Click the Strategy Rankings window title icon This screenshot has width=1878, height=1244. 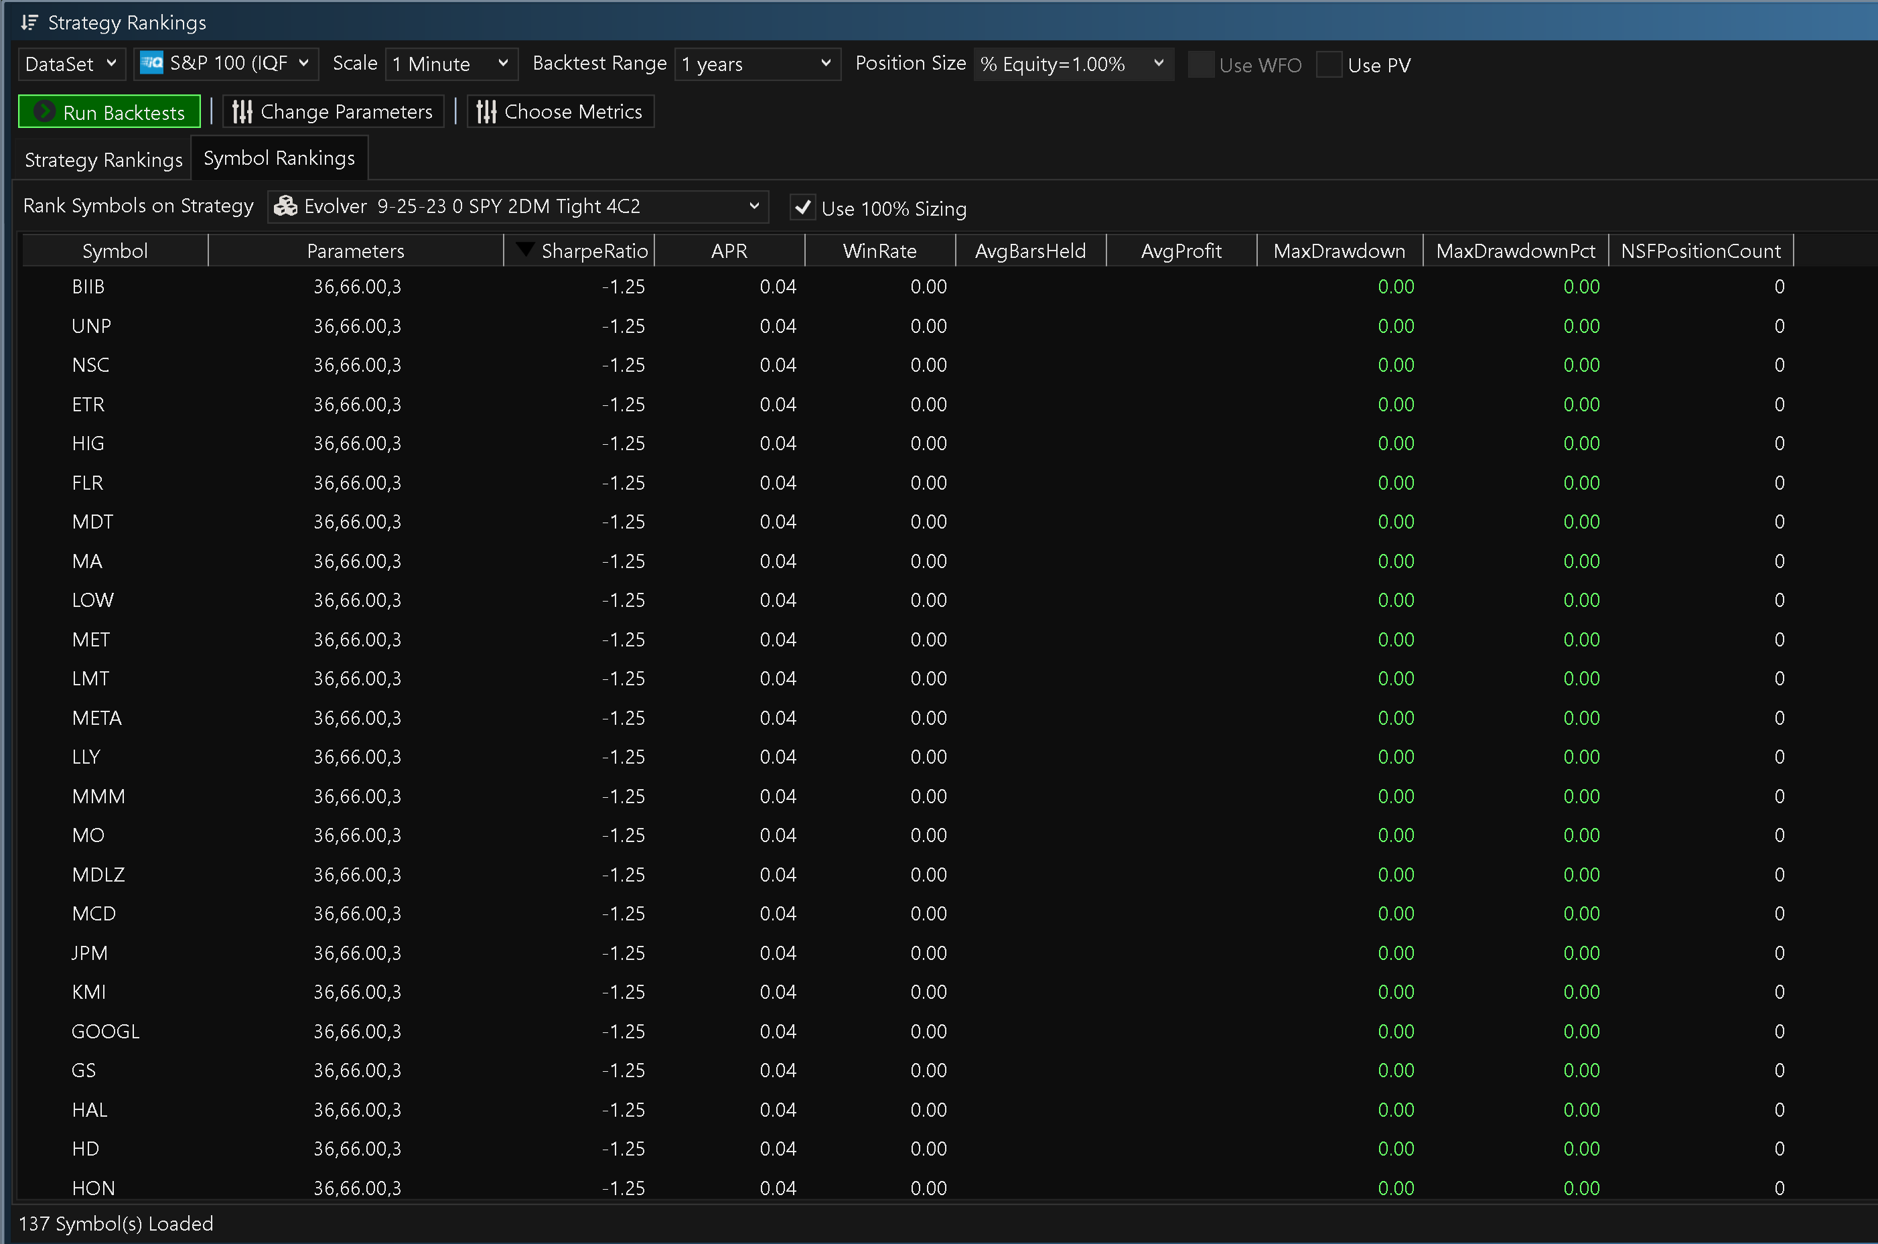[29, 22]
